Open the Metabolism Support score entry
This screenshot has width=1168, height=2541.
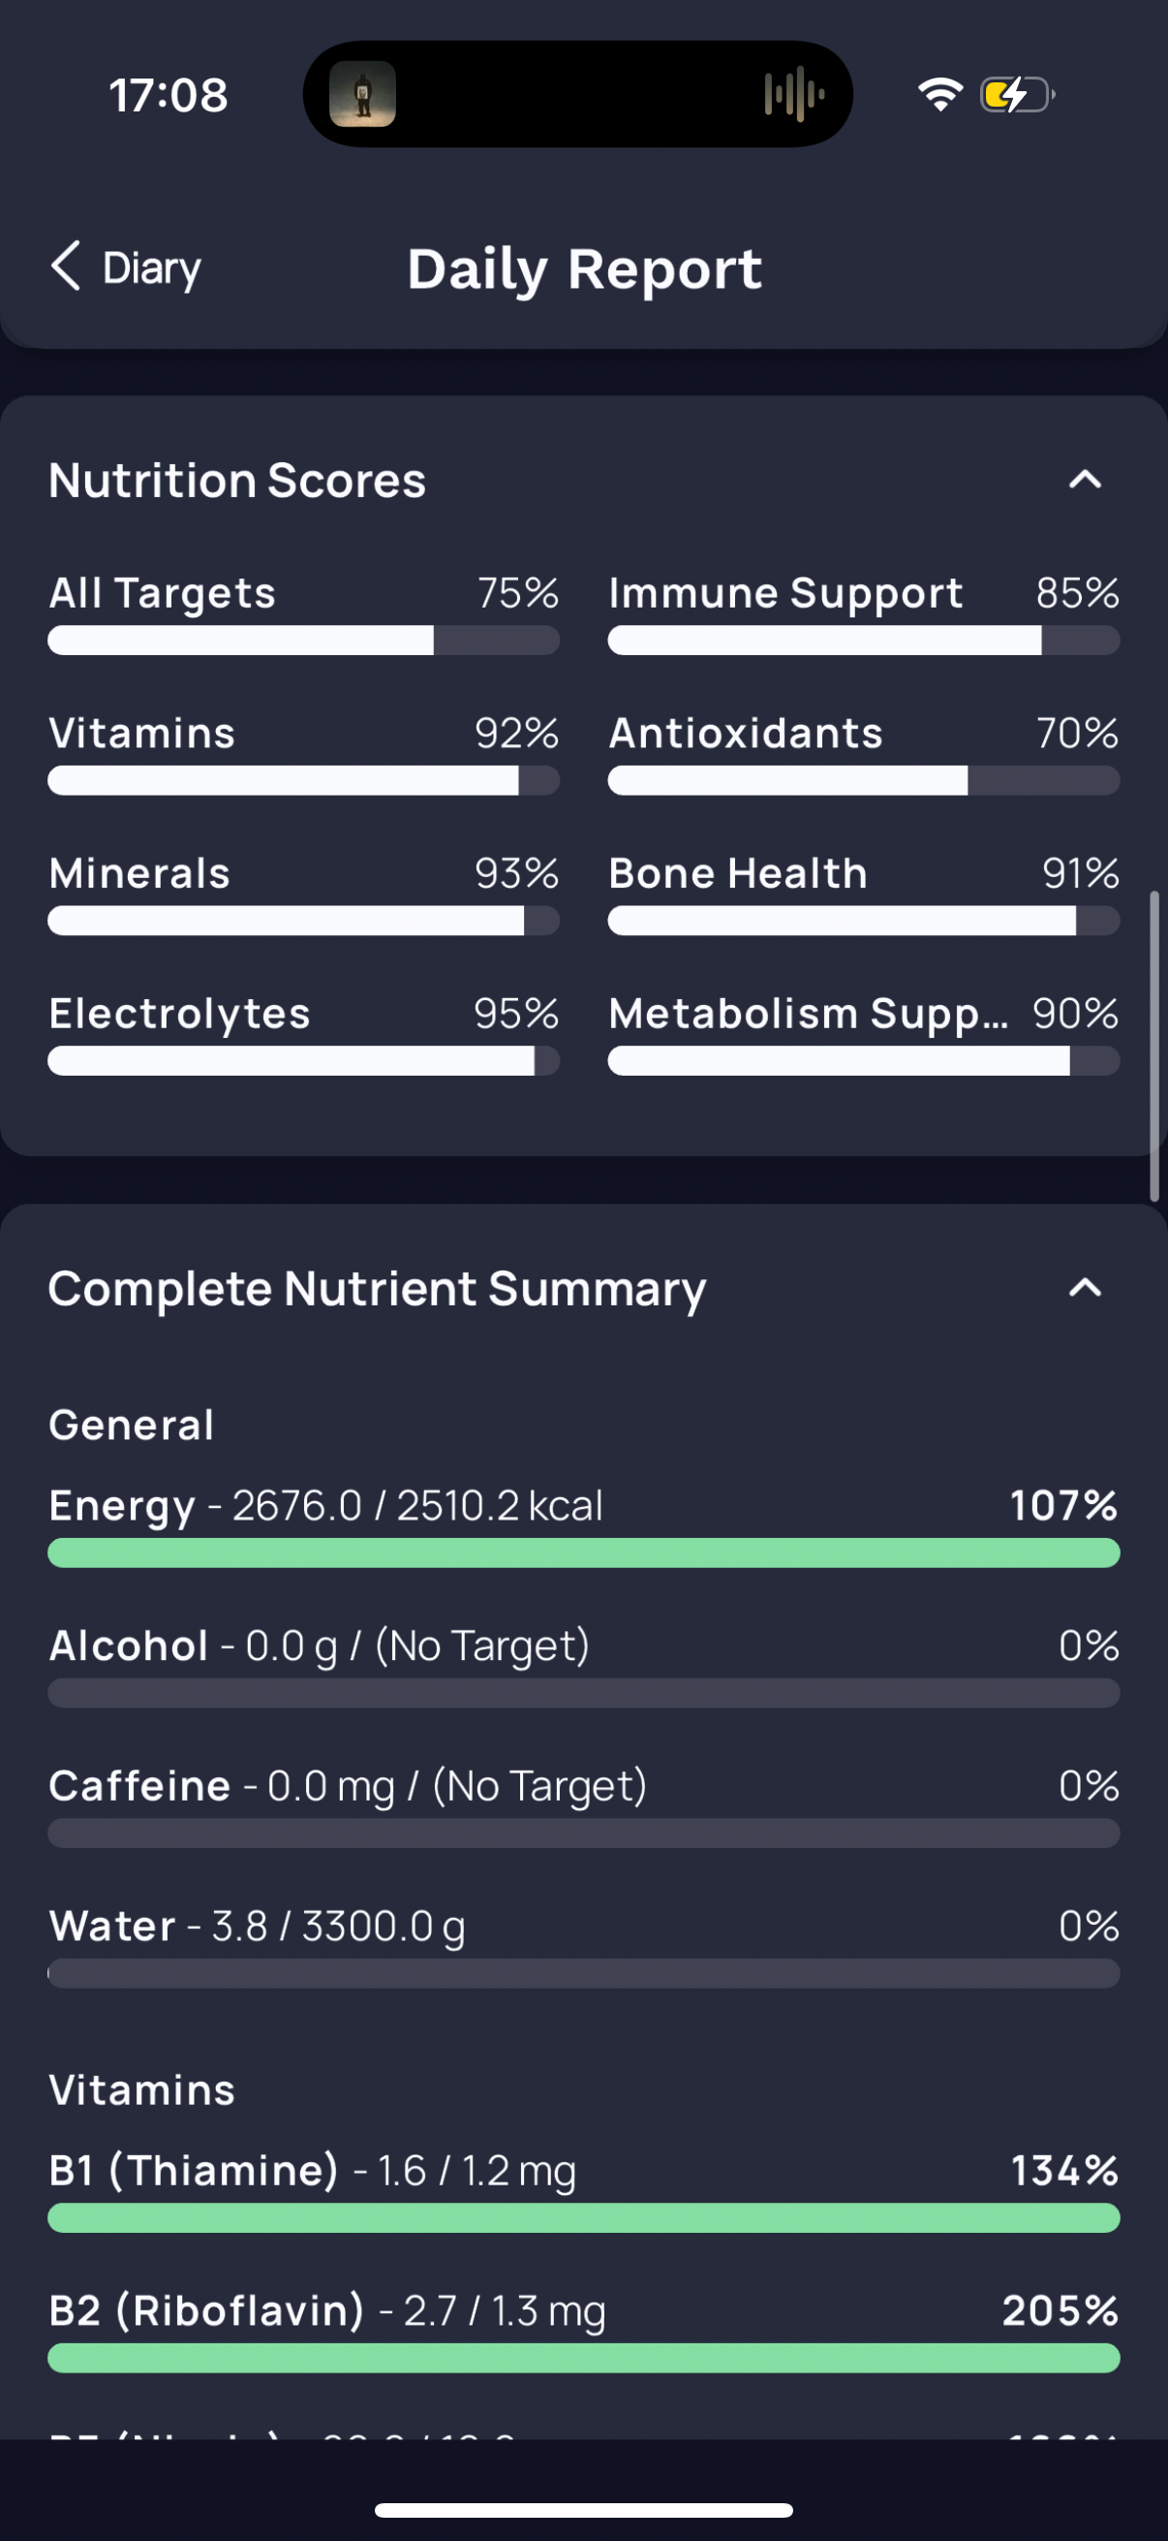click(864, 1034)
